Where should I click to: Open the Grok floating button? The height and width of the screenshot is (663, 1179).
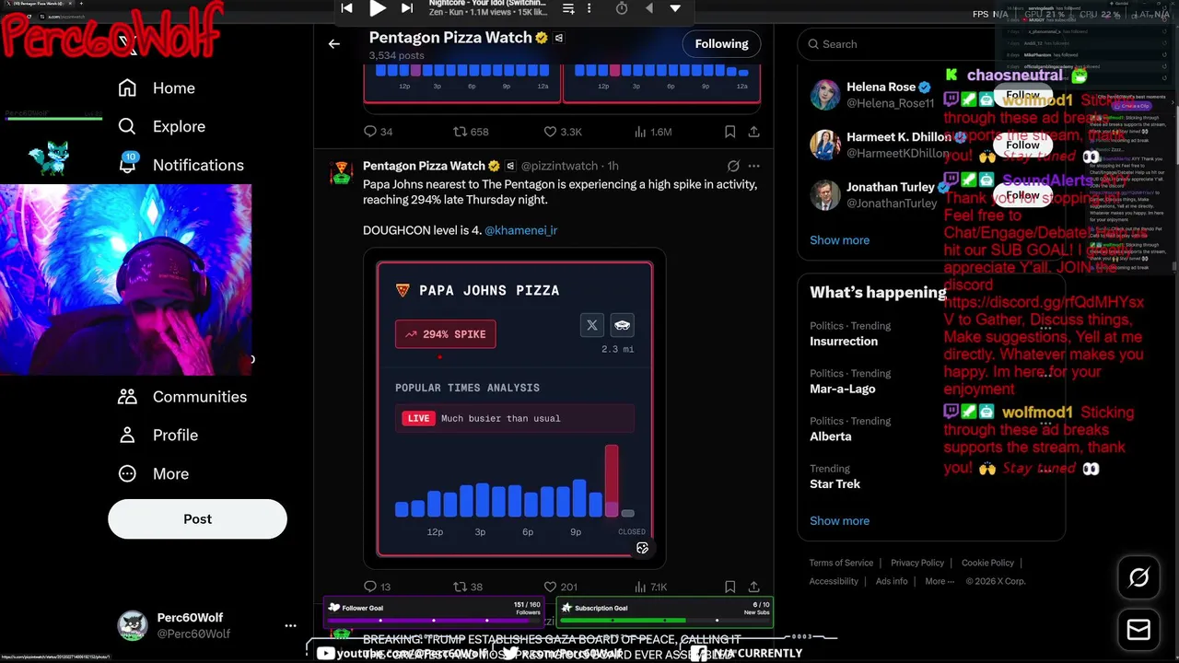coord(1139,577)
